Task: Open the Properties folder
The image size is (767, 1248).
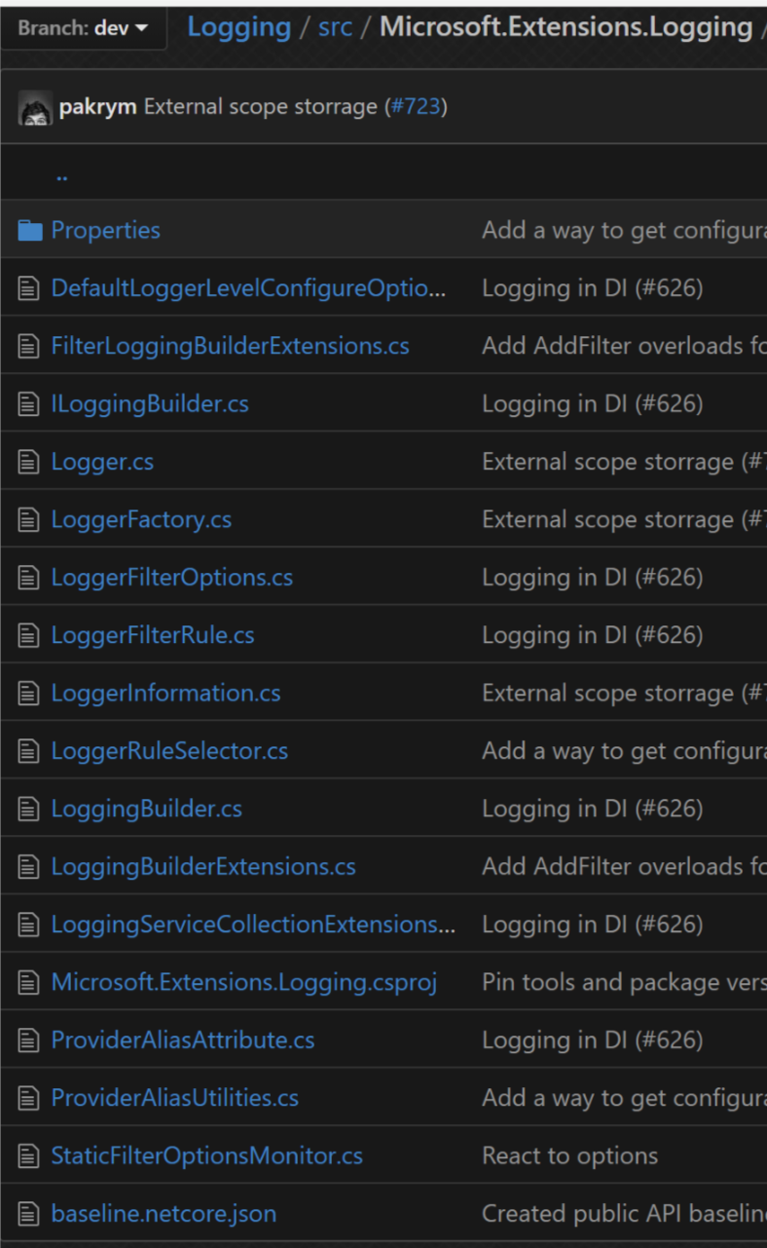Action: point(106,230)
